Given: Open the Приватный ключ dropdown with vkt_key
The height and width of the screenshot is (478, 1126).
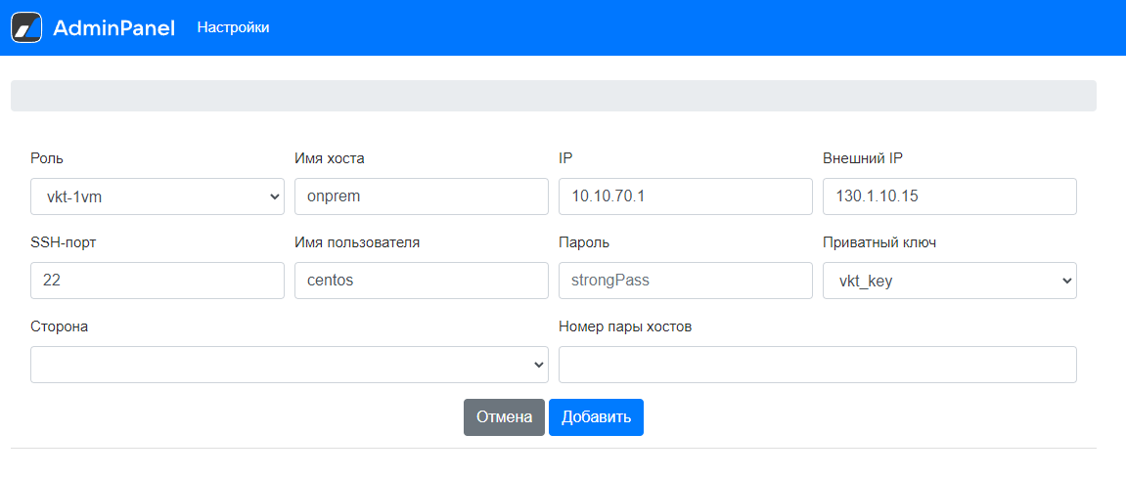Looking at the screenshot, I should tap(949, 281).
